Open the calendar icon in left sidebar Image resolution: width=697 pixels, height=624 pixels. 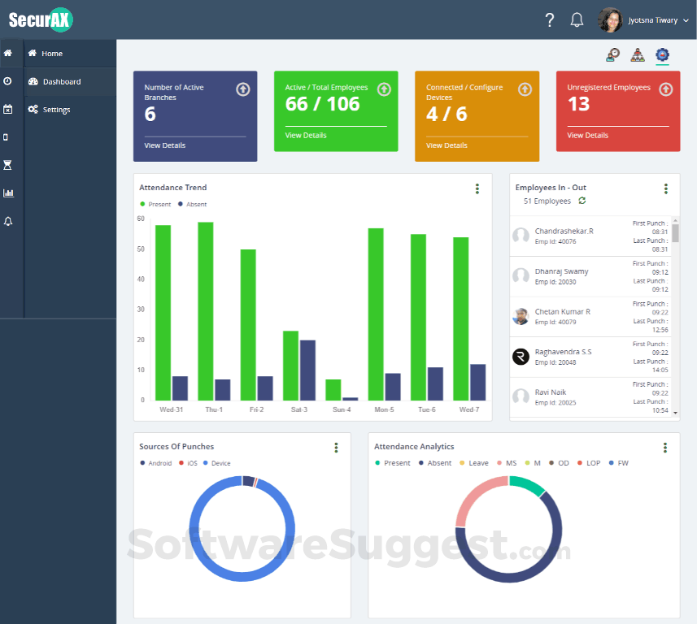7,109
